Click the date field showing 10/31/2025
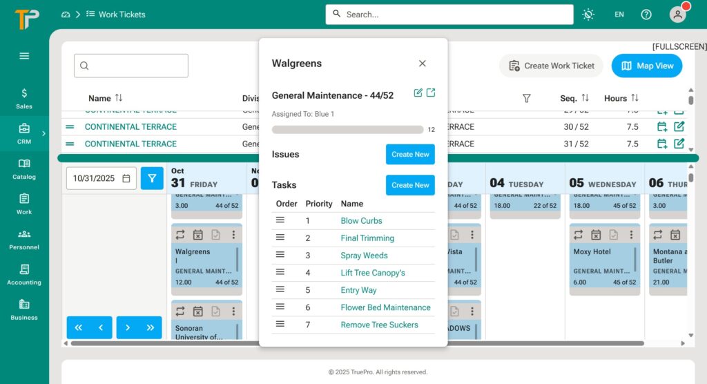Image resolution: width=707 pixels, height=384 pixels. [101, 178]
